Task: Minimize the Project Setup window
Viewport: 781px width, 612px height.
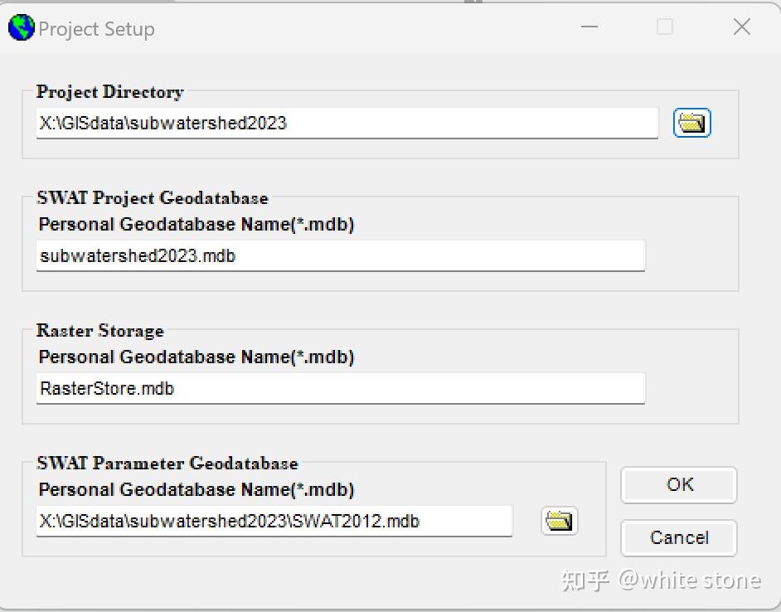Action: point(589,27)
